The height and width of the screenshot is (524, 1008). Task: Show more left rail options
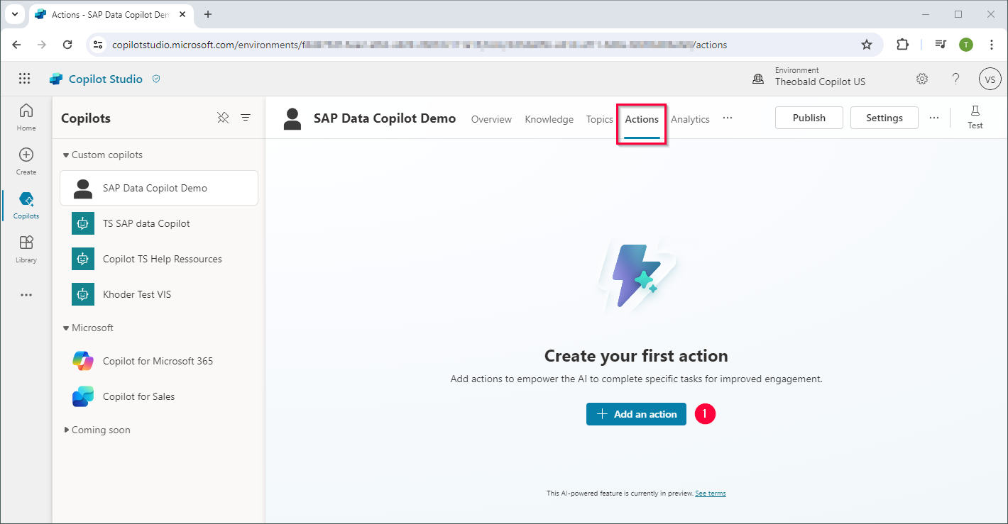click(x=26, y=295)
